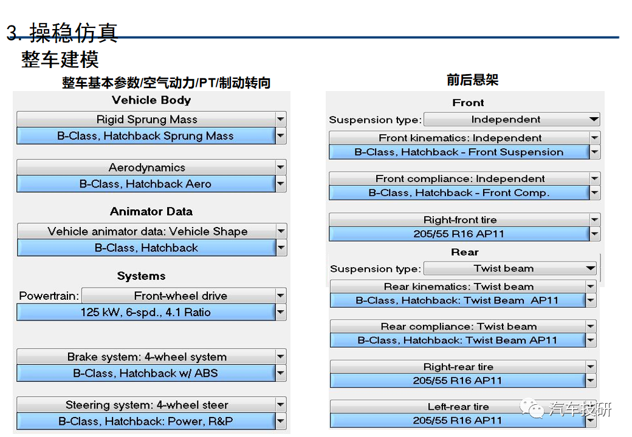632x437 pixels.
Task: Open the 125 kW, 6-spd., 4.1 Ratio dataset
Action: [146, 313]
